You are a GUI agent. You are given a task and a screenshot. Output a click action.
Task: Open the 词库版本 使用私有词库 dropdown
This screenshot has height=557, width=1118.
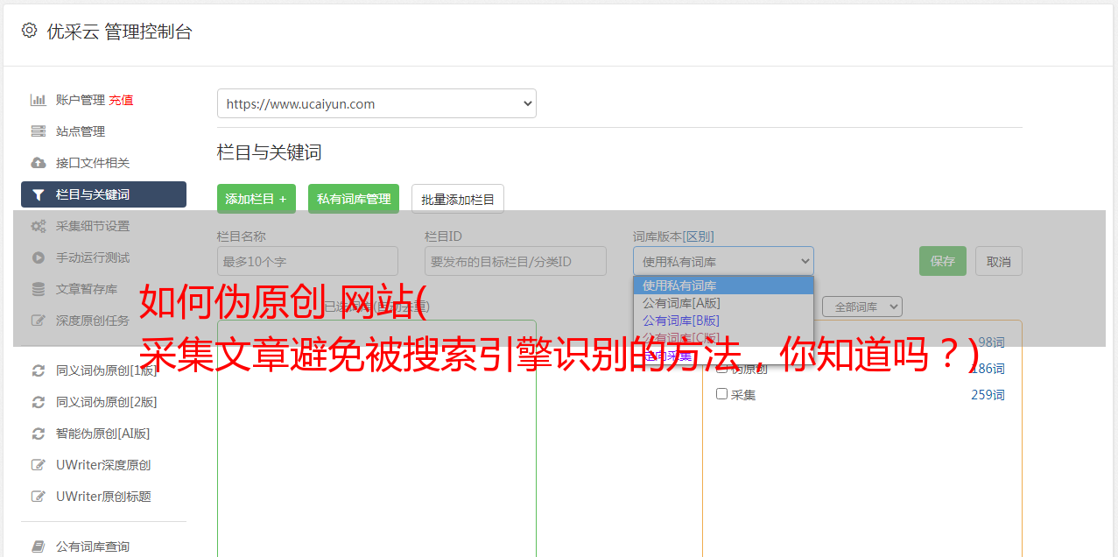coord(723,261)
